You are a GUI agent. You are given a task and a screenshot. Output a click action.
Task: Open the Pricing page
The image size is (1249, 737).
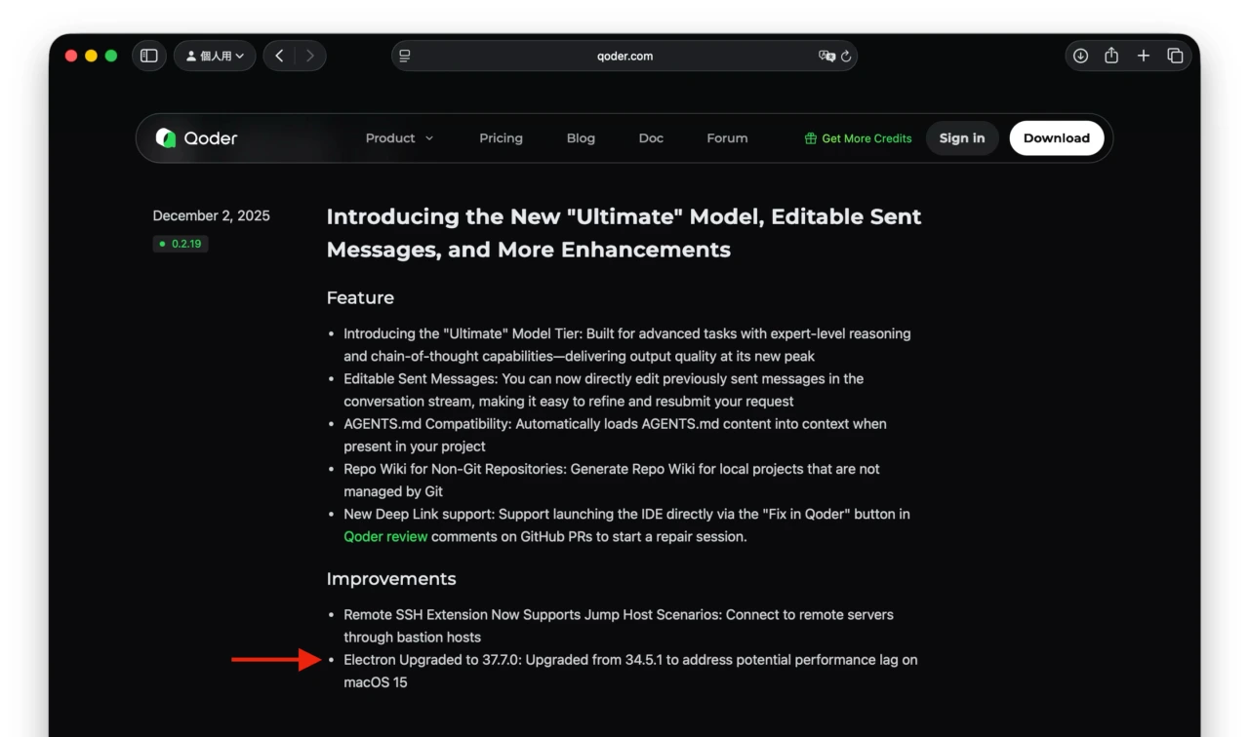click(501, 138)
